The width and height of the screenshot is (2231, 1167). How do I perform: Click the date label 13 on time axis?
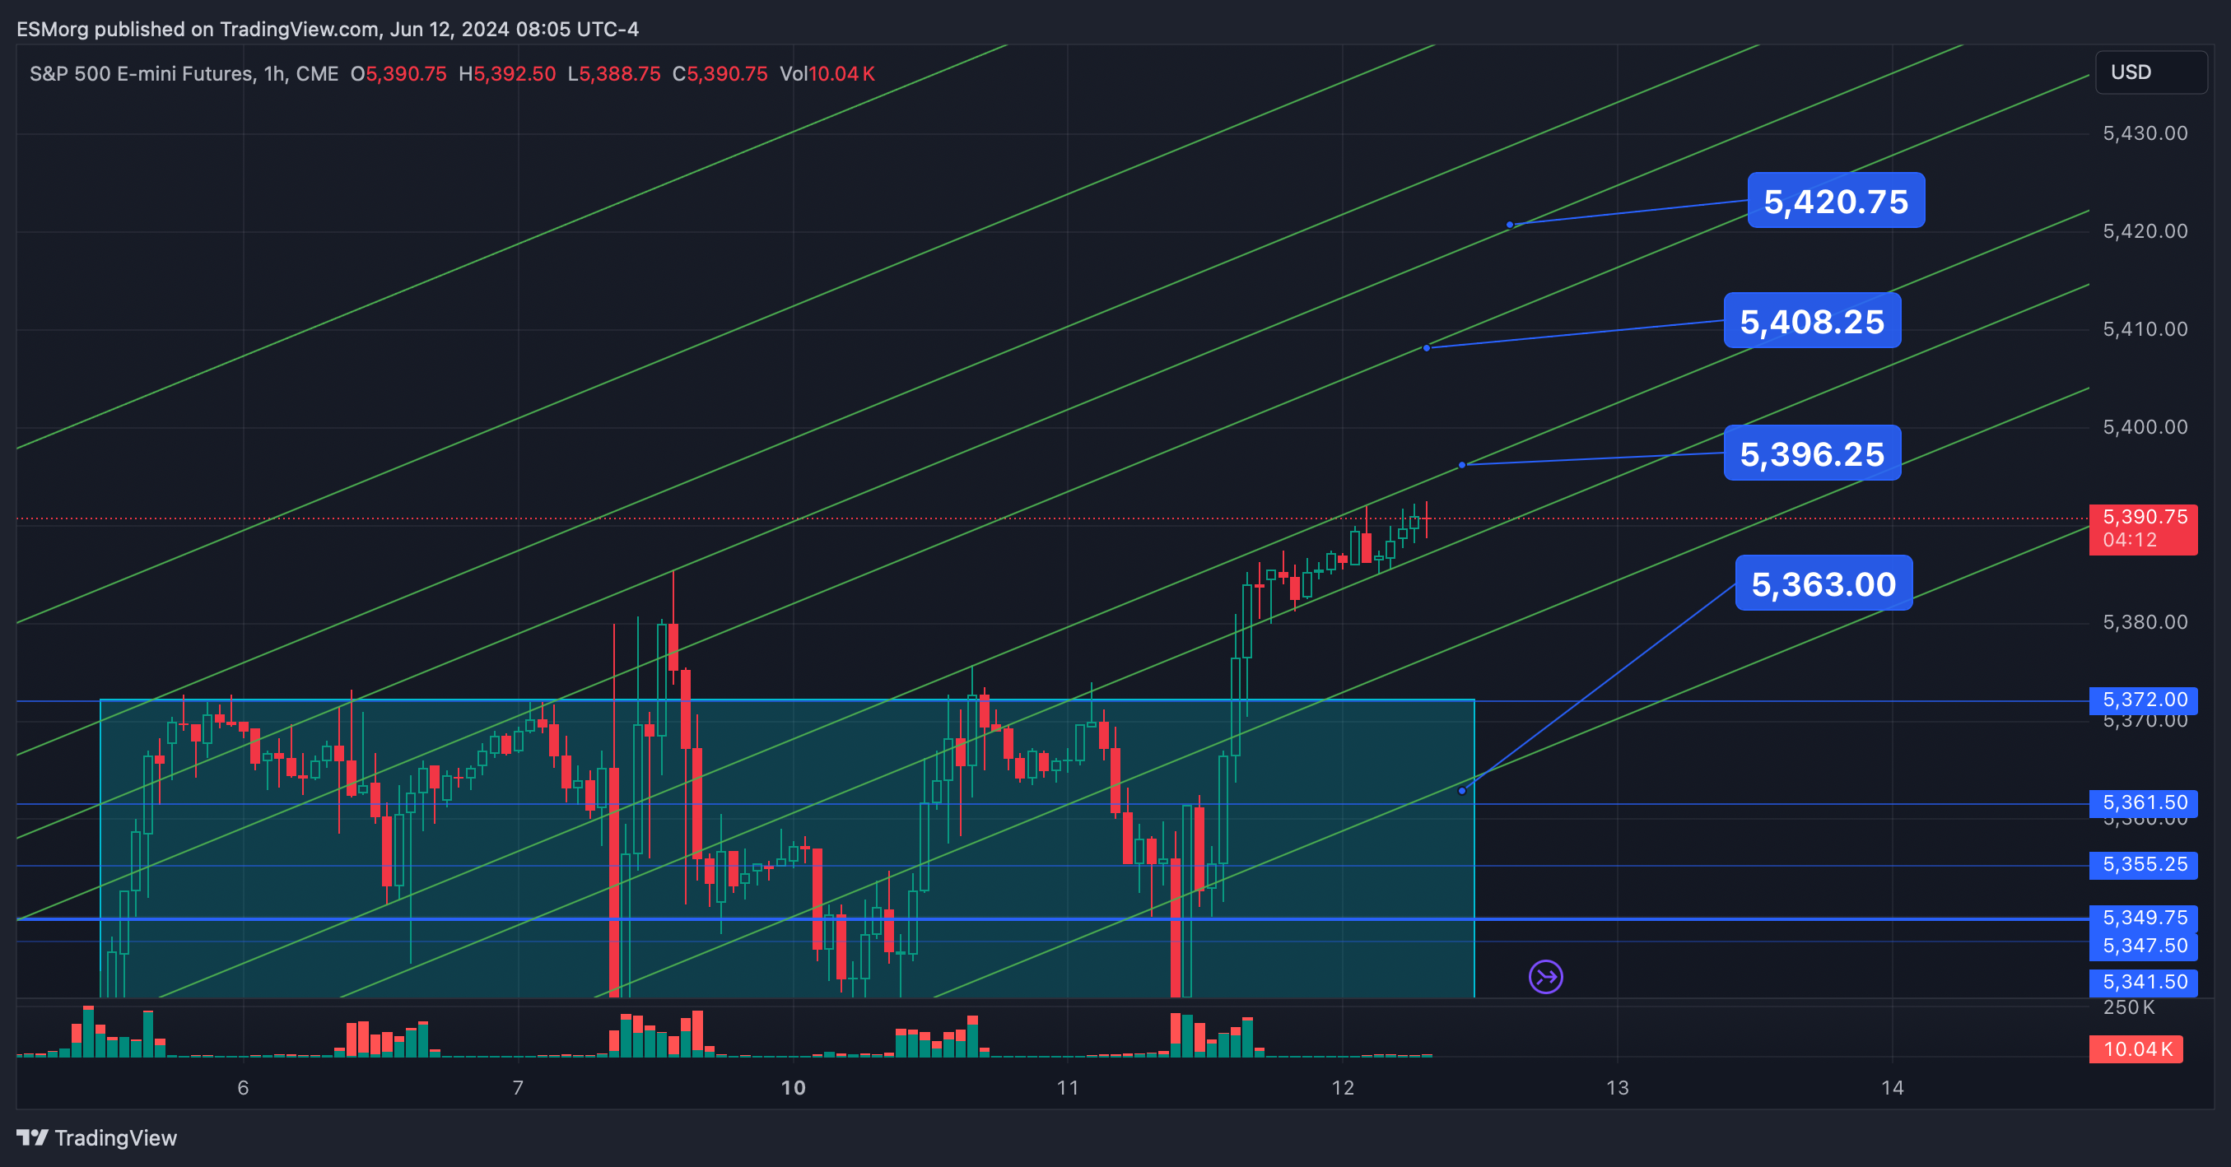[x=1618, y=1088]
